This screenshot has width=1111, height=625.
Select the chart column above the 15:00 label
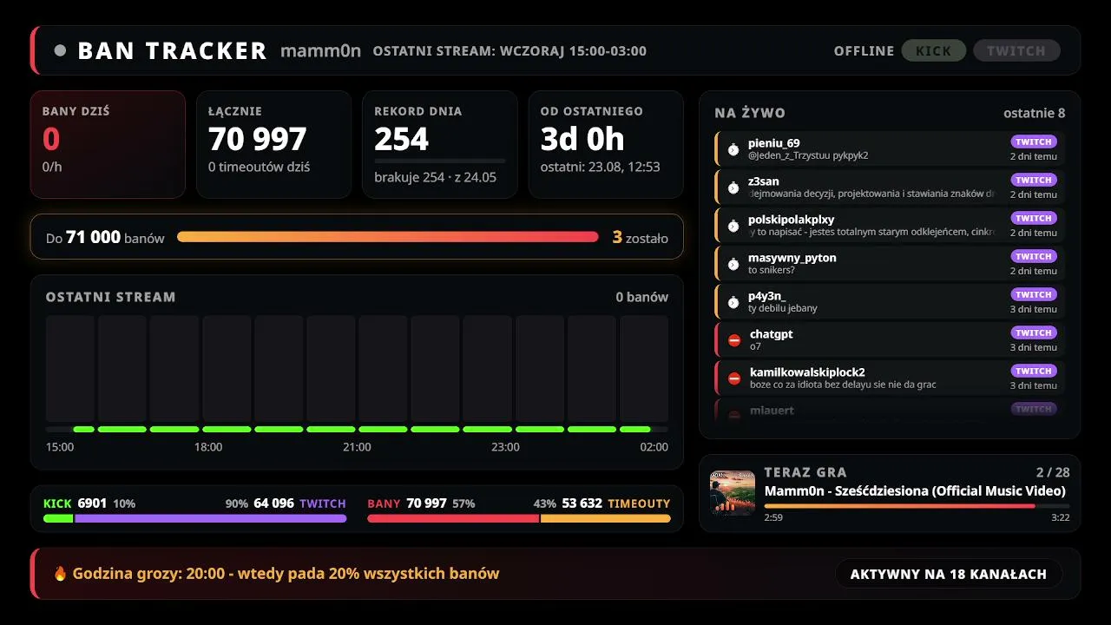[70, 369]
